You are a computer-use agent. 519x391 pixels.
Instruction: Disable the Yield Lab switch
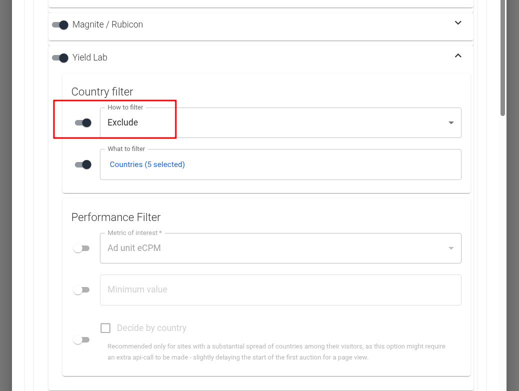point(60,58)
